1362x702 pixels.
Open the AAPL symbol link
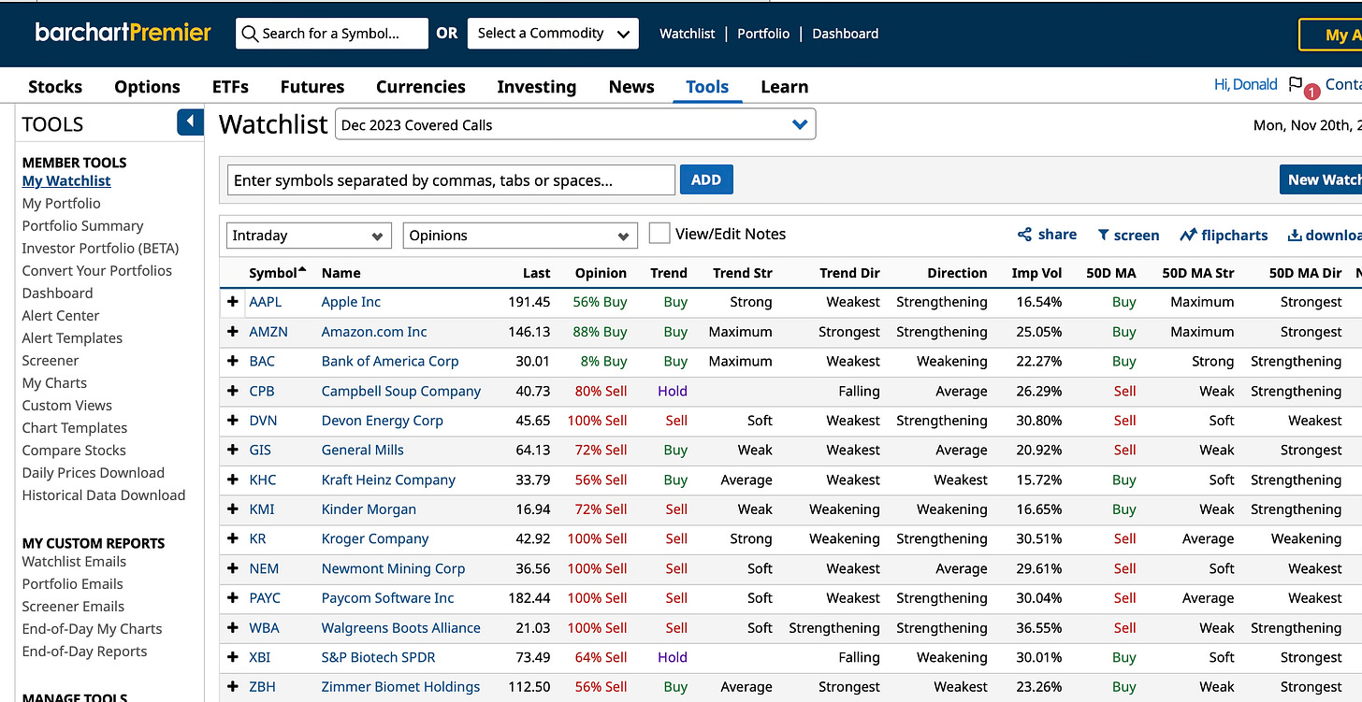265,302
